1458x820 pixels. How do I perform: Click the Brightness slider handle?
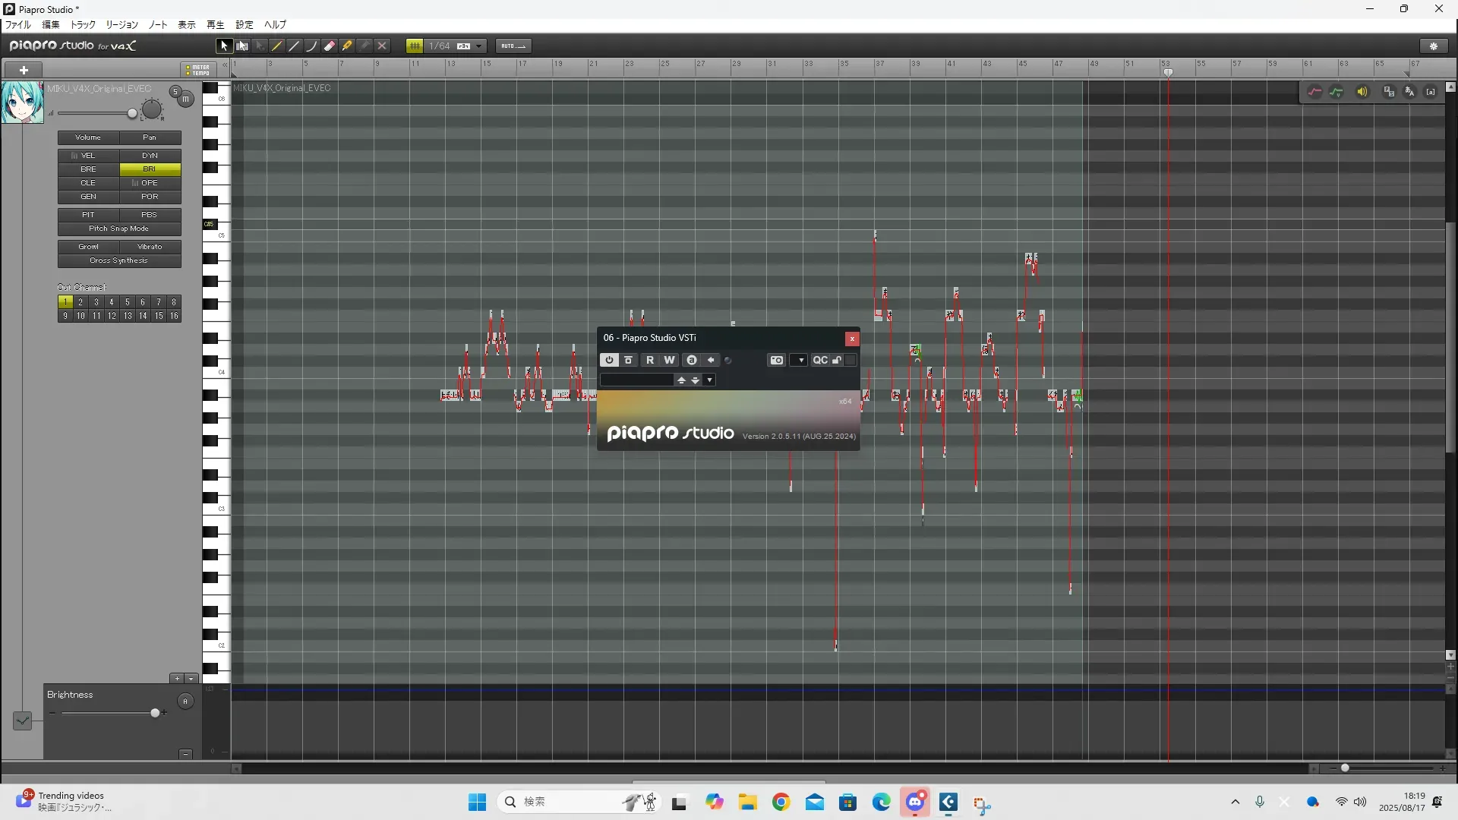tap(155, 713)
